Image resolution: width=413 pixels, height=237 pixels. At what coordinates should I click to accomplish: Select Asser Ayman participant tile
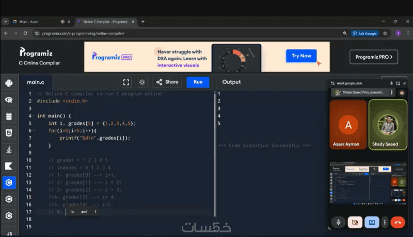(x=348, y=125)
